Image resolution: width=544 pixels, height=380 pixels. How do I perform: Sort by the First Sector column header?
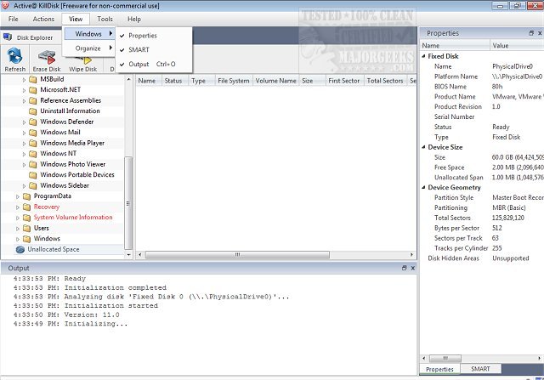(343, 81)
